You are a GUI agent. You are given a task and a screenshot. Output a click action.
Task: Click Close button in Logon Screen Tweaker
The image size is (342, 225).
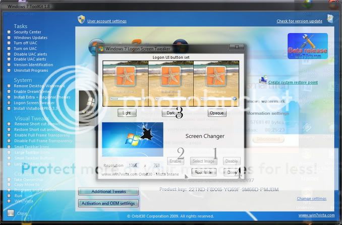(x=232, y=172)
